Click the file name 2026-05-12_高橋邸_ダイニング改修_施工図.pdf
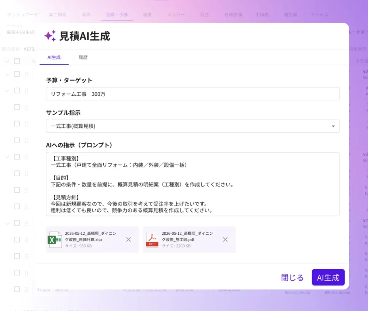 [187, 236]
